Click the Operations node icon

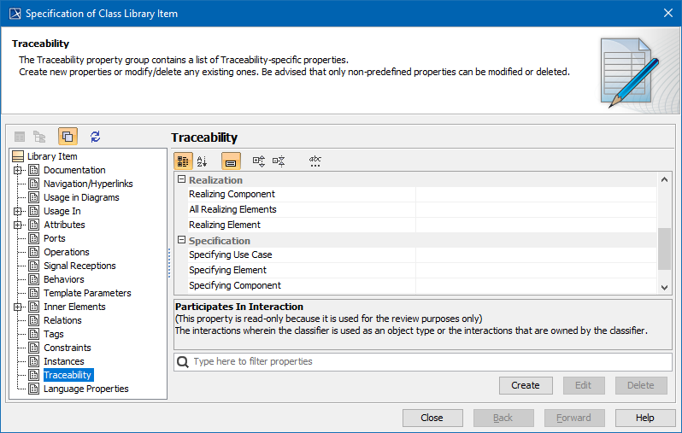(x=34, y=252)
